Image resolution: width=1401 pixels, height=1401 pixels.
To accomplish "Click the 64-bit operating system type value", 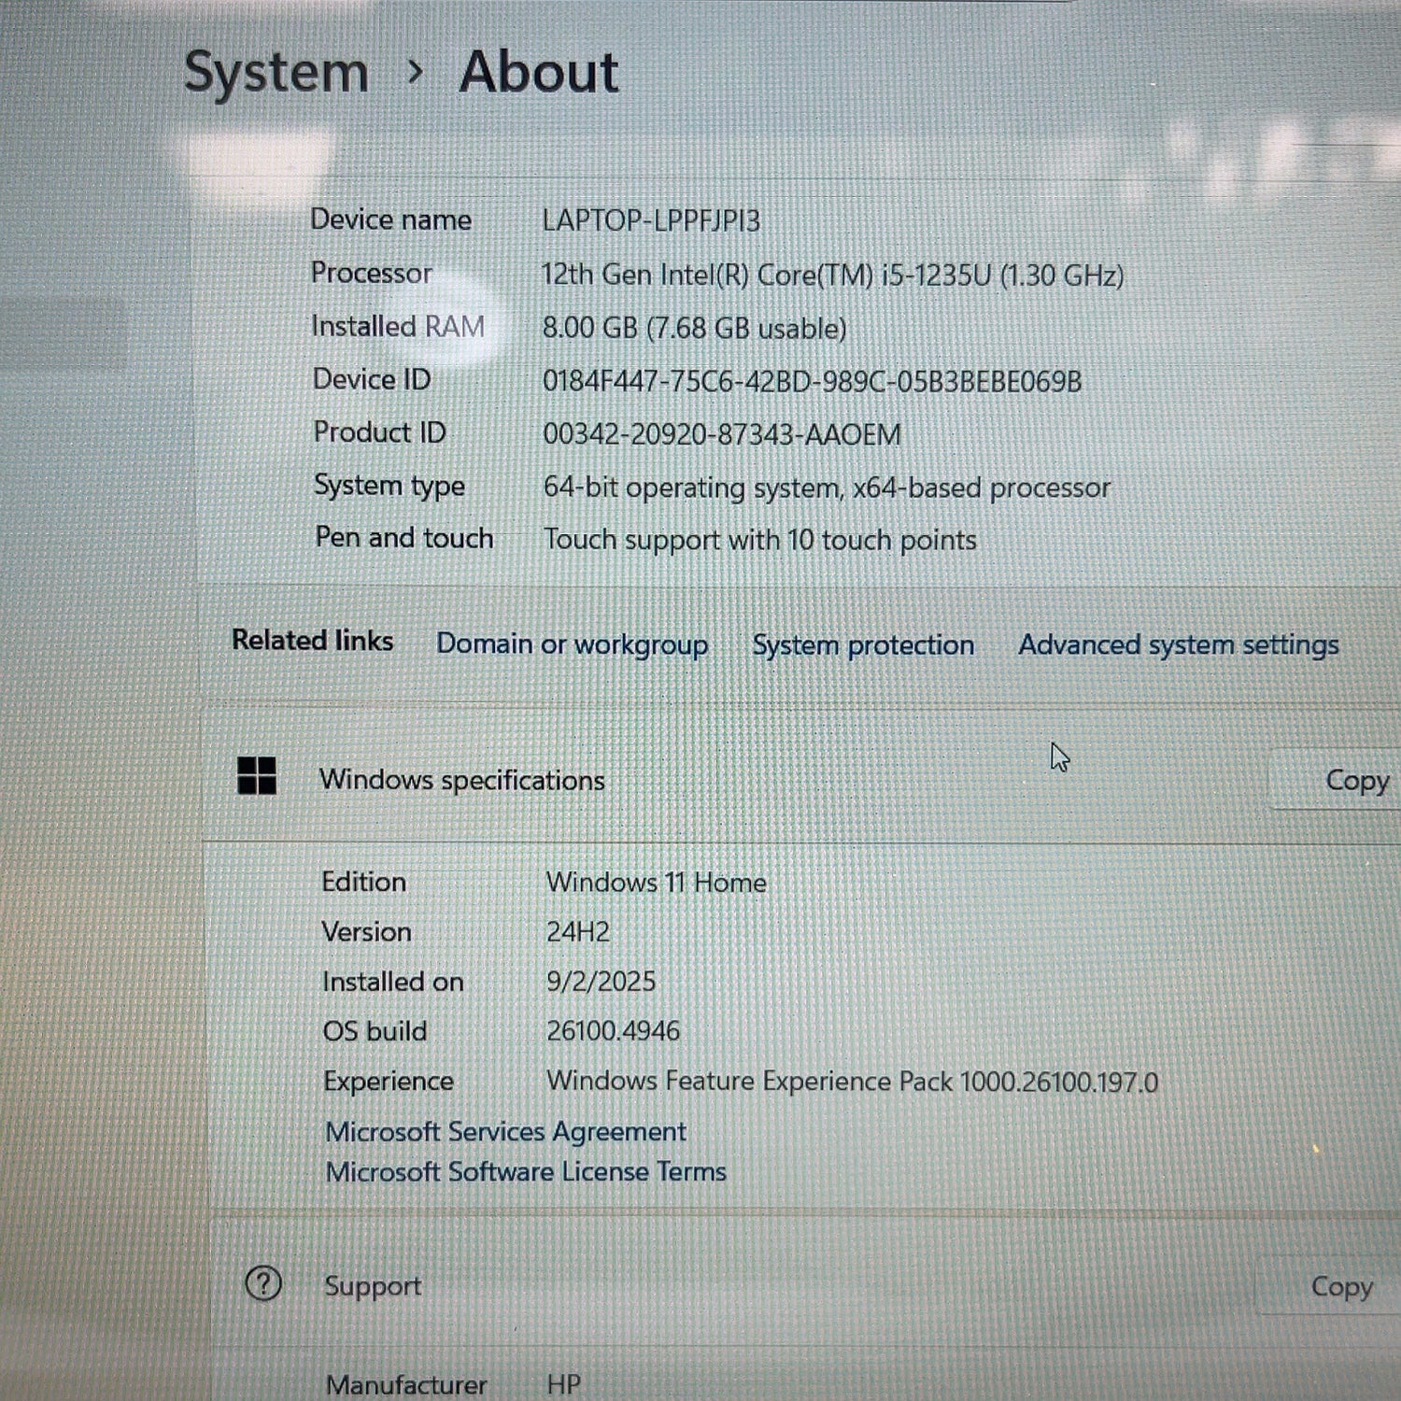I will [x=827, y=488].
